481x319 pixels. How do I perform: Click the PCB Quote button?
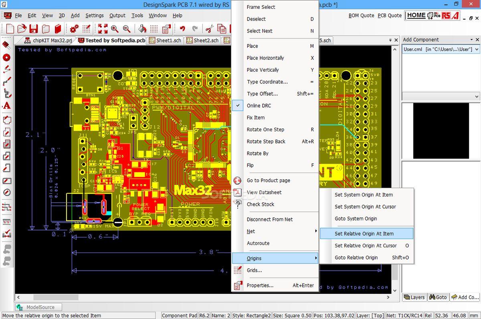pos(389,16)
